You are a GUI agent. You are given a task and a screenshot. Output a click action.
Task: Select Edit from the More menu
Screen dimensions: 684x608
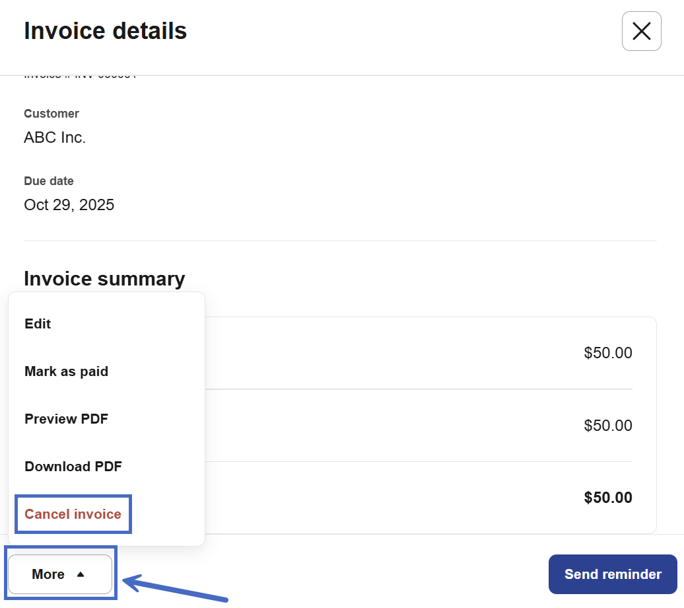point(38,324)
